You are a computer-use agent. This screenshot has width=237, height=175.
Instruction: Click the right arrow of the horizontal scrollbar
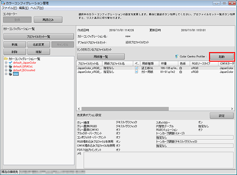tap(232, 109)
